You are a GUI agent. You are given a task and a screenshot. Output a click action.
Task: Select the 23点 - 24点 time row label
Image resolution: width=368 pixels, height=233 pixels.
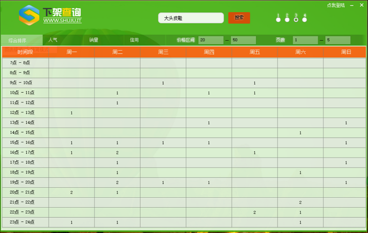click(22, 222)
